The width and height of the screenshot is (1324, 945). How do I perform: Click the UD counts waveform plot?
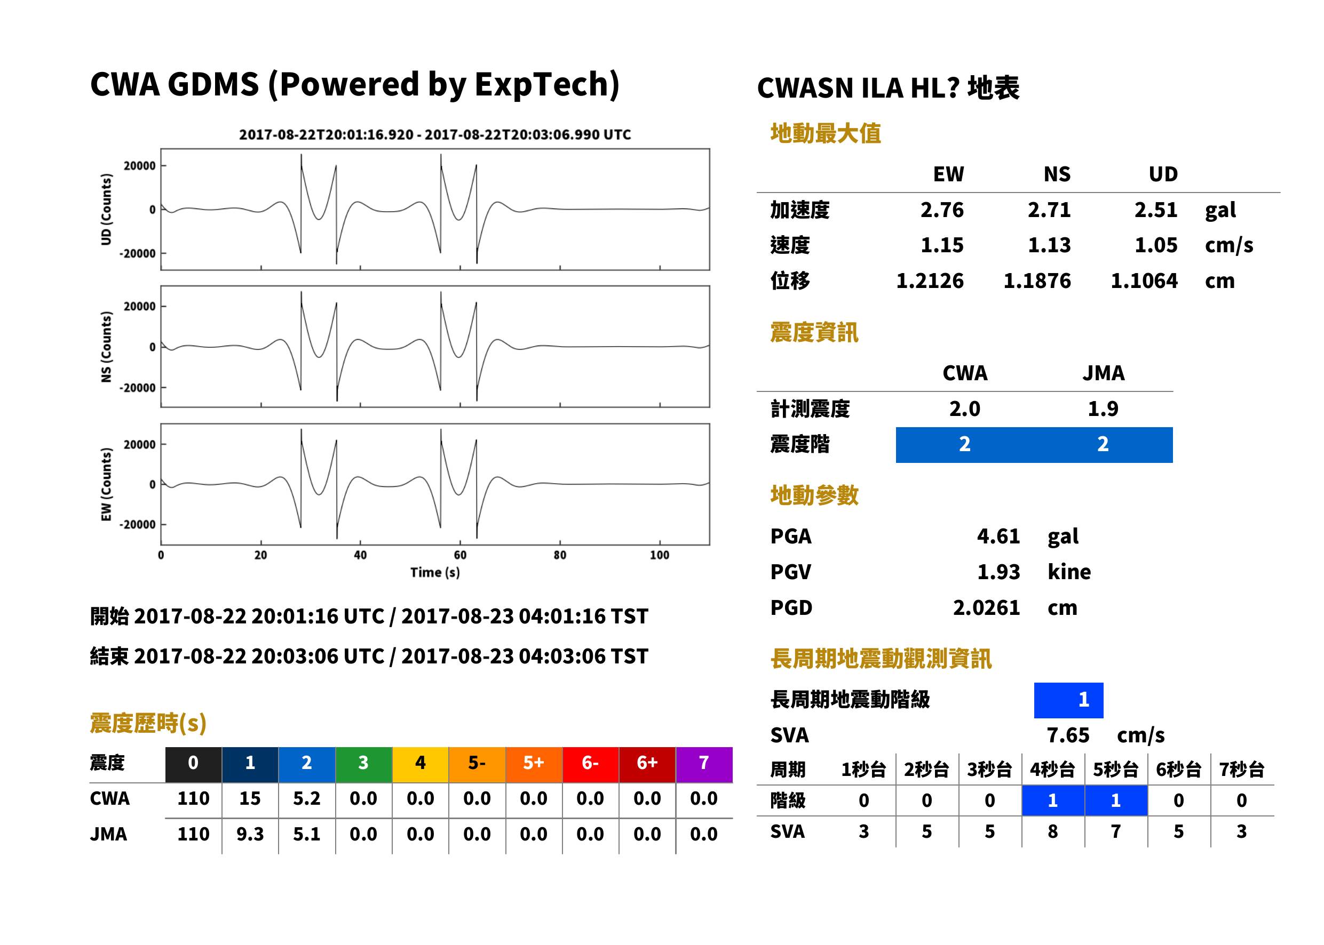(x=435, y=210)
